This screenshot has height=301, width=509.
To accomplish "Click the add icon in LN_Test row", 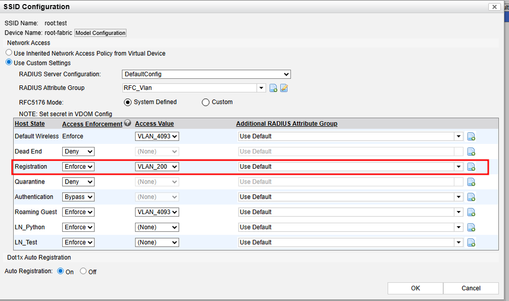I will [x=471, y=243].
